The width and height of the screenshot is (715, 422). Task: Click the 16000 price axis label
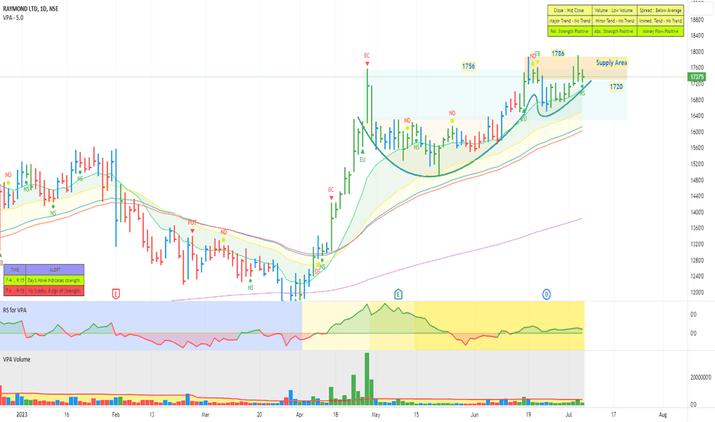697,132
